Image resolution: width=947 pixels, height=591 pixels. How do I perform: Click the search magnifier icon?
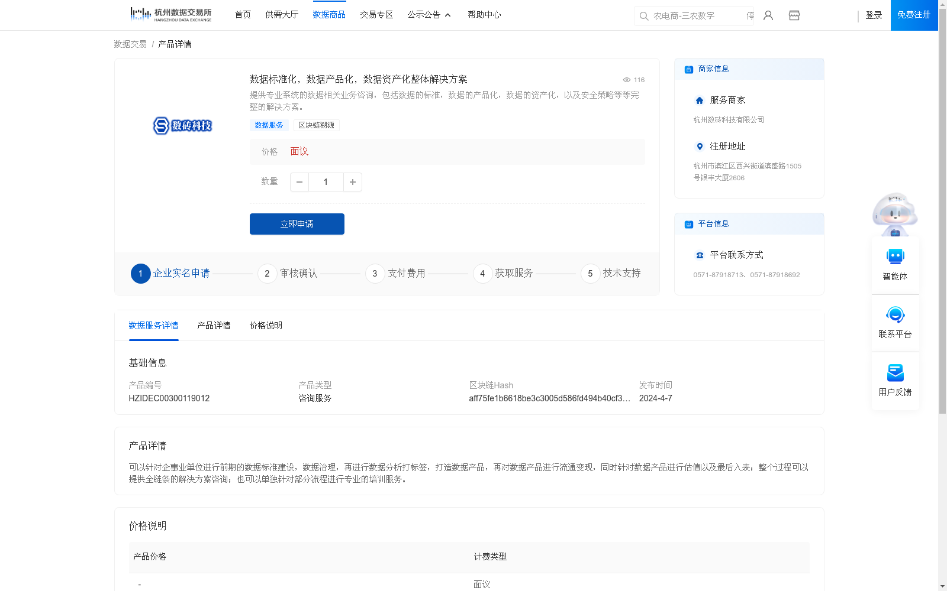(x=644, y=16)
